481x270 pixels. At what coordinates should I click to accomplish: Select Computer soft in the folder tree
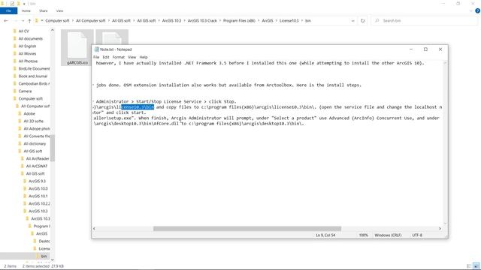coord(31,98)
